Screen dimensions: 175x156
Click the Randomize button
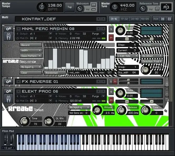click(x=55, y=73)
